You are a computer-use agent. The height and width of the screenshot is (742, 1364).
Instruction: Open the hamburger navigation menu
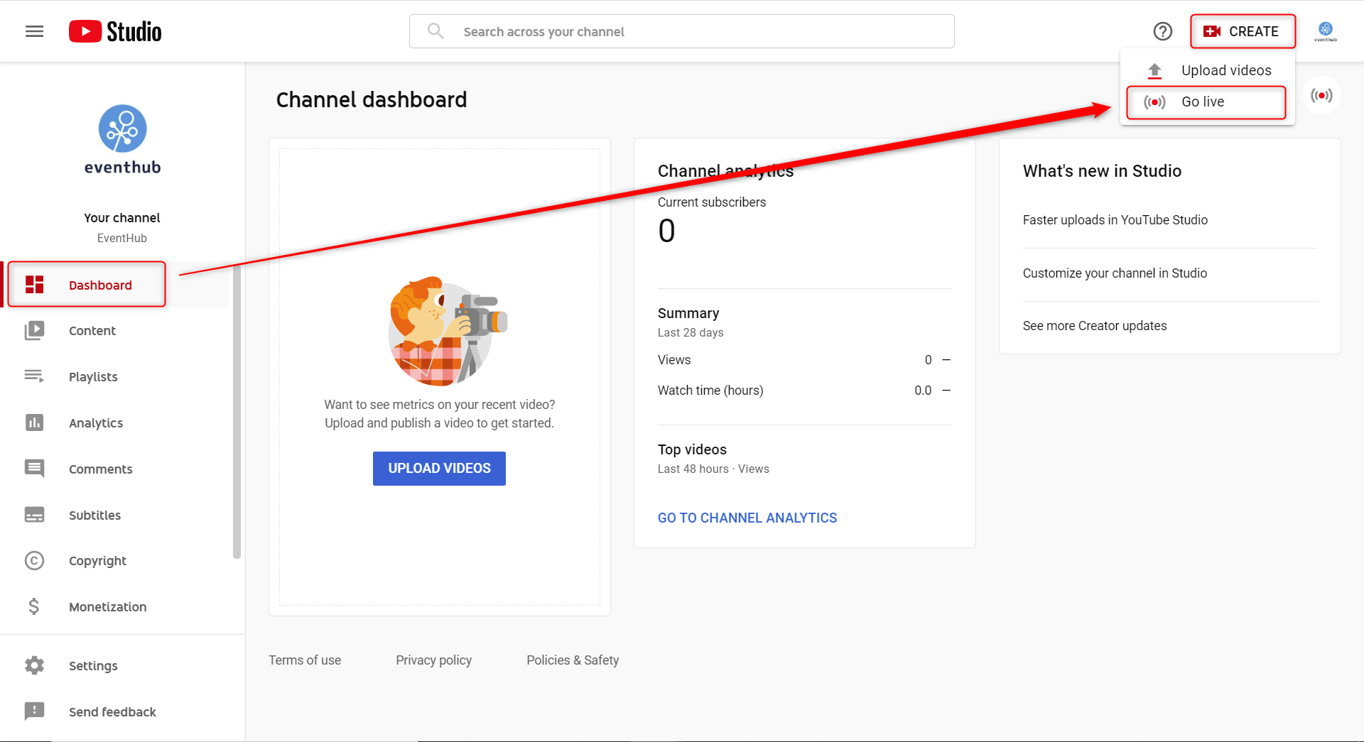(34, 31)
